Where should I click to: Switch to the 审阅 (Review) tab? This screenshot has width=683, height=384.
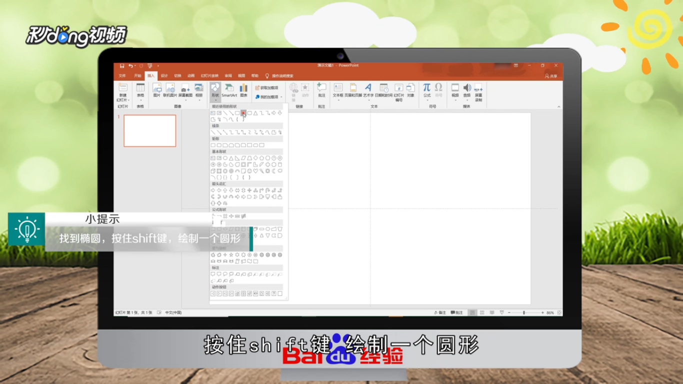coord(228,75)
